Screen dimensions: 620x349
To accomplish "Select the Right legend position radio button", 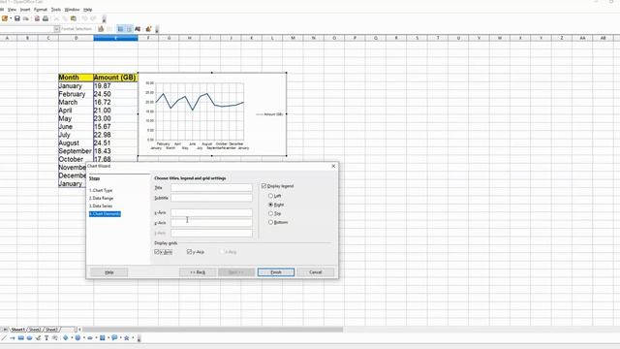I will pyautogui.click(x=271, y=205).
